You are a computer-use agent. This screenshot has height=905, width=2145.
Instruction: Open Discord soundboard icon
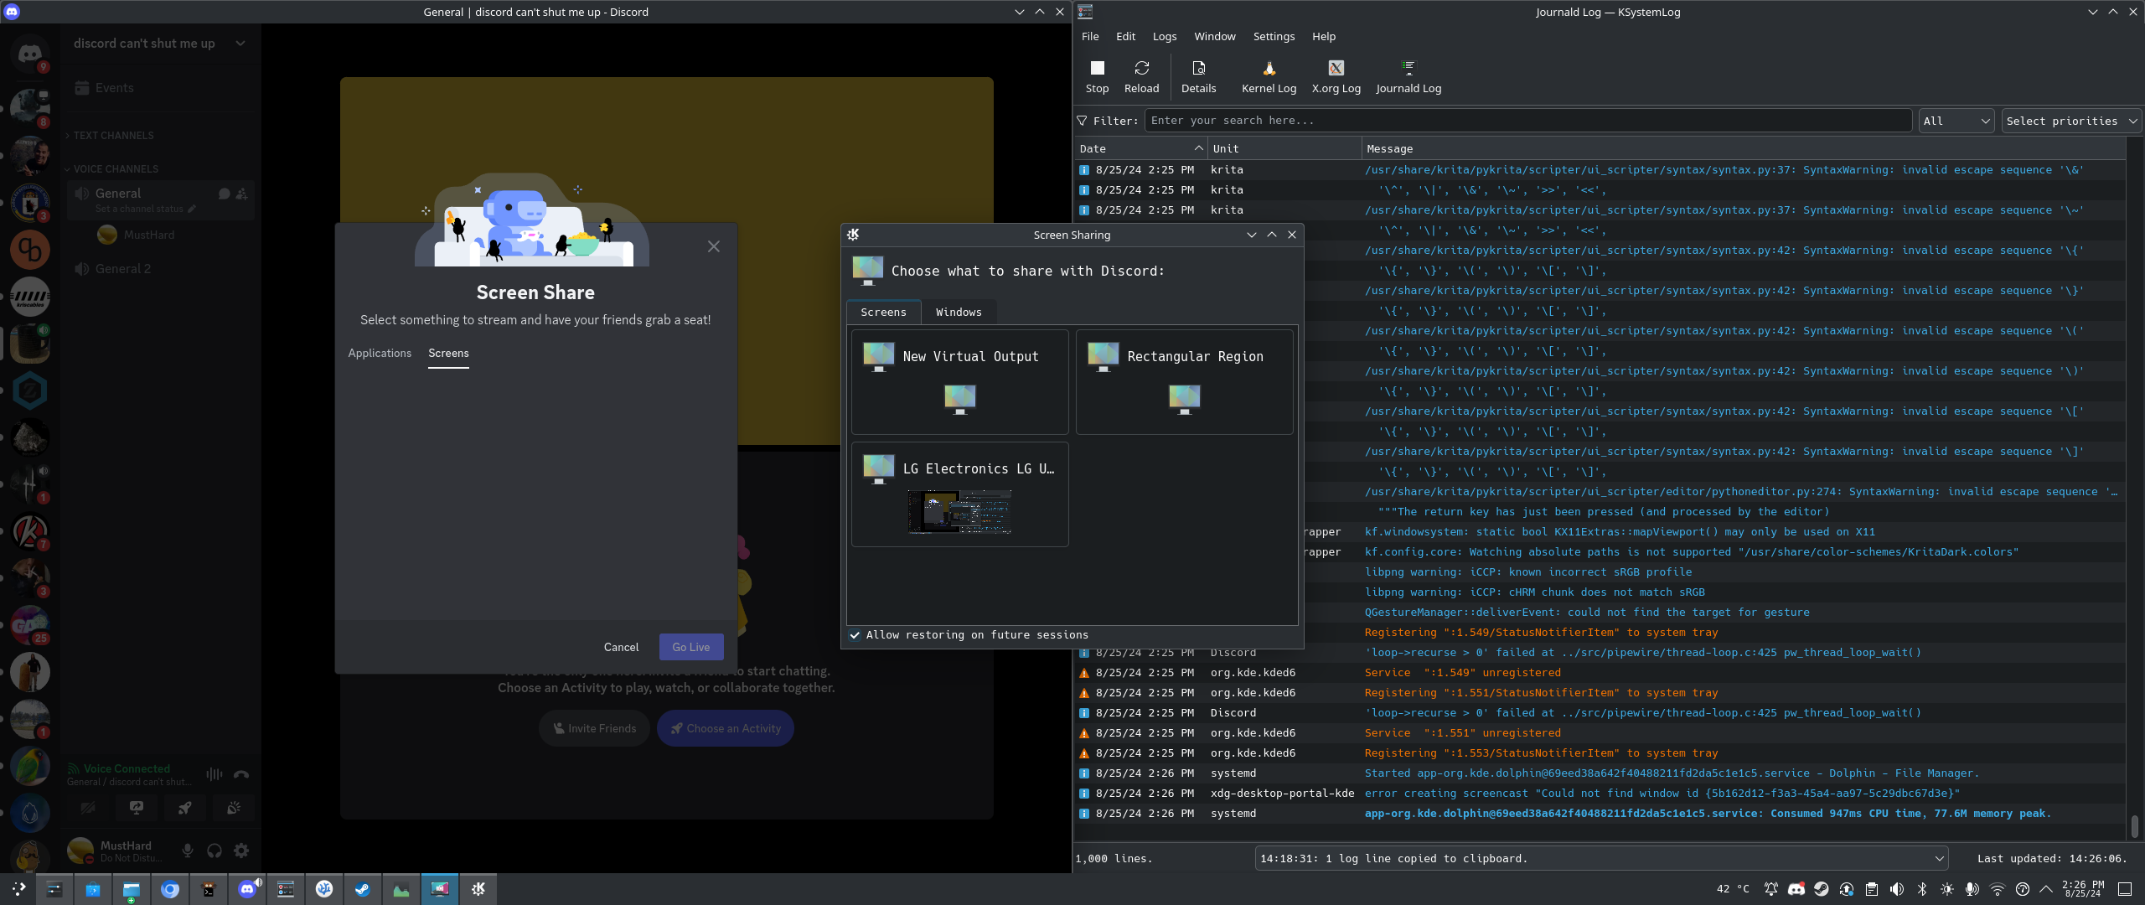coord(234,808)
